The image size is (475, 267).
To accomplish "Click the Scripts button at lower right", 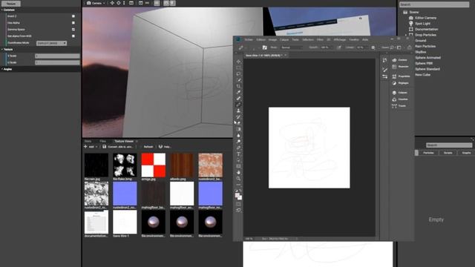I will 448,153.
